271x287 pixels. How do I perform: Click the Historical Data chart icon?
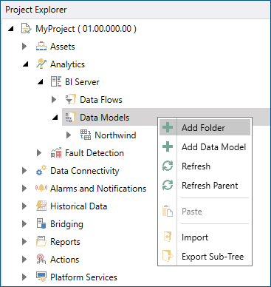click(x=41, y=206)
